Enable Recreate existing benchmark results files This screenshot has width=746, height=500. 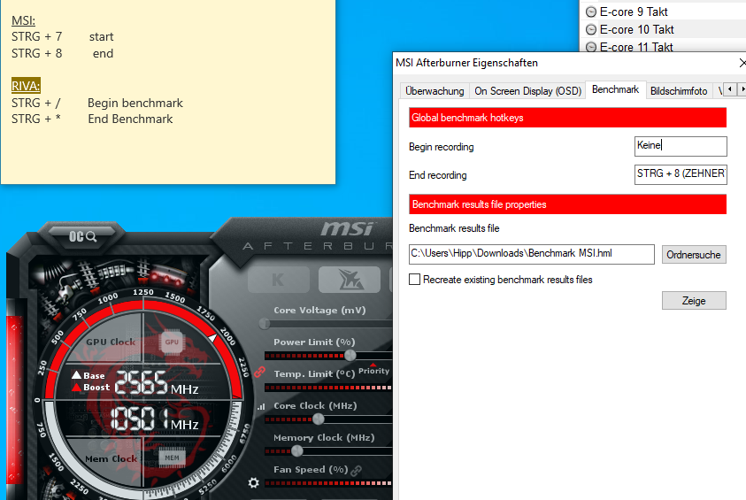click(414, 280)
